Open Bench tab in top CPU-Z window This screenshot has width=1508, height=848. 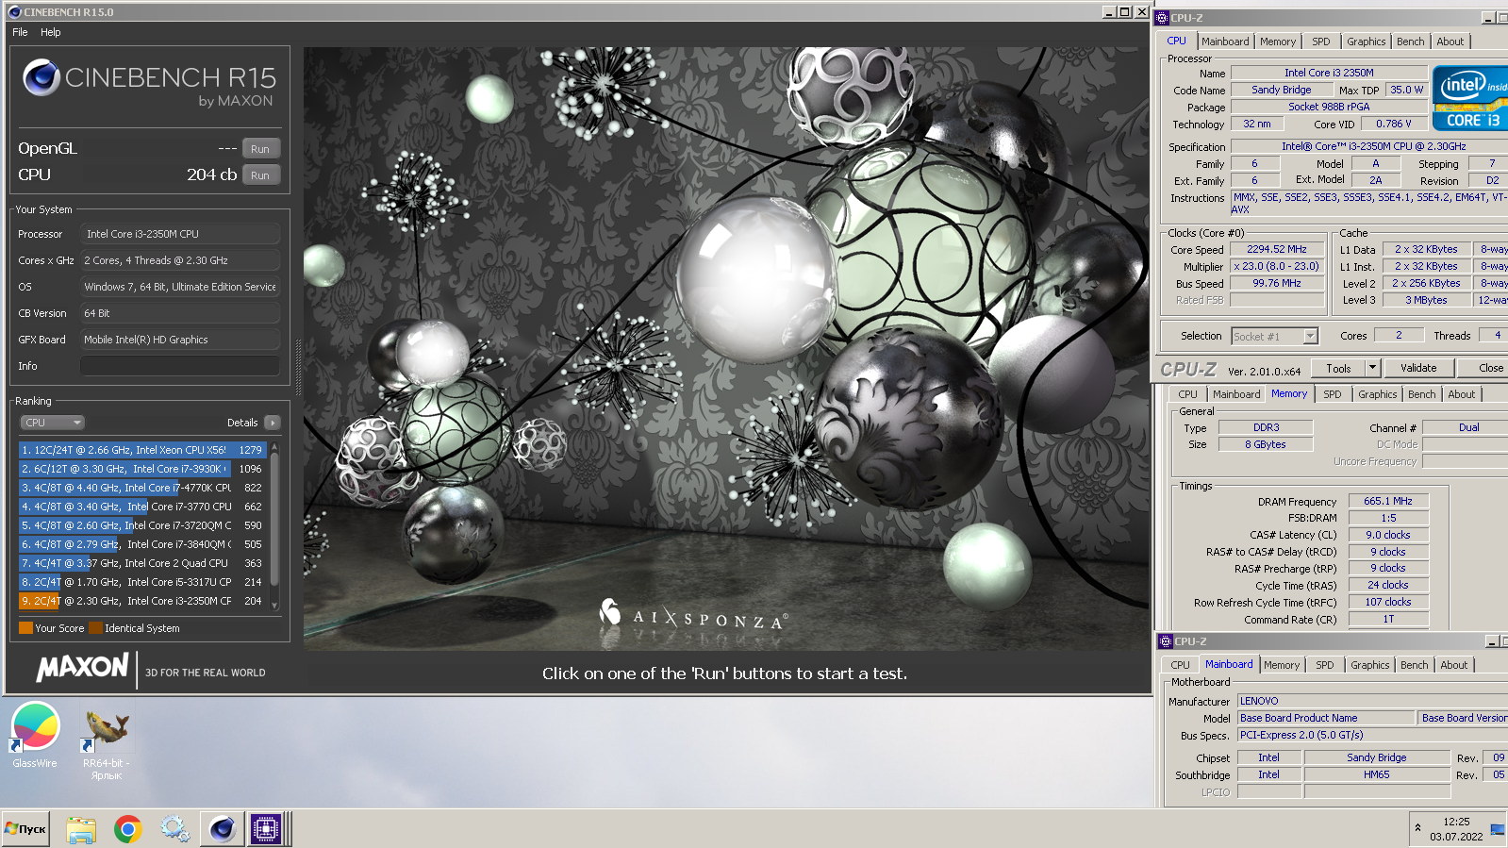pos(1411,42)
